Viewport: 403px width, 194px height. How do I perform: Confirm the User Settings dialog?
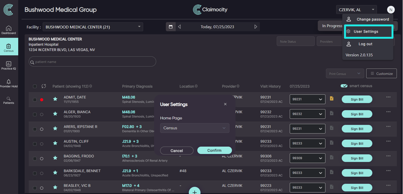tap(214, 151)
